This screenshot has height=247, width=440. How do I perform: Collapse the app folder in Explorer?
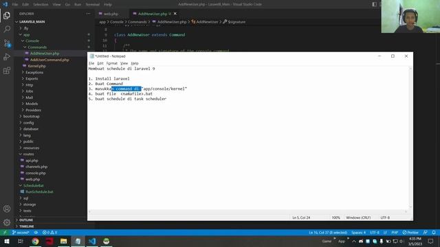point(26,35)
